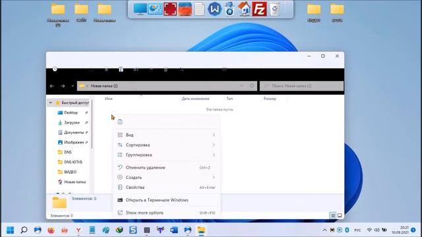Click the Paste icon in Explorer's toolbar

pyautogui.click(x=121, y=69)
